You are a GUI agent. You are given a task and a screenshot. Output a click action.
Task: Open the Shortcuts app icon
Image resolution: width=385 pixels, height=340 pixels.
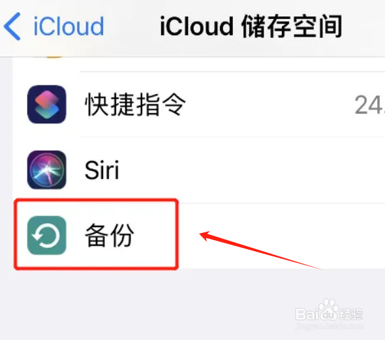[46, 104]
